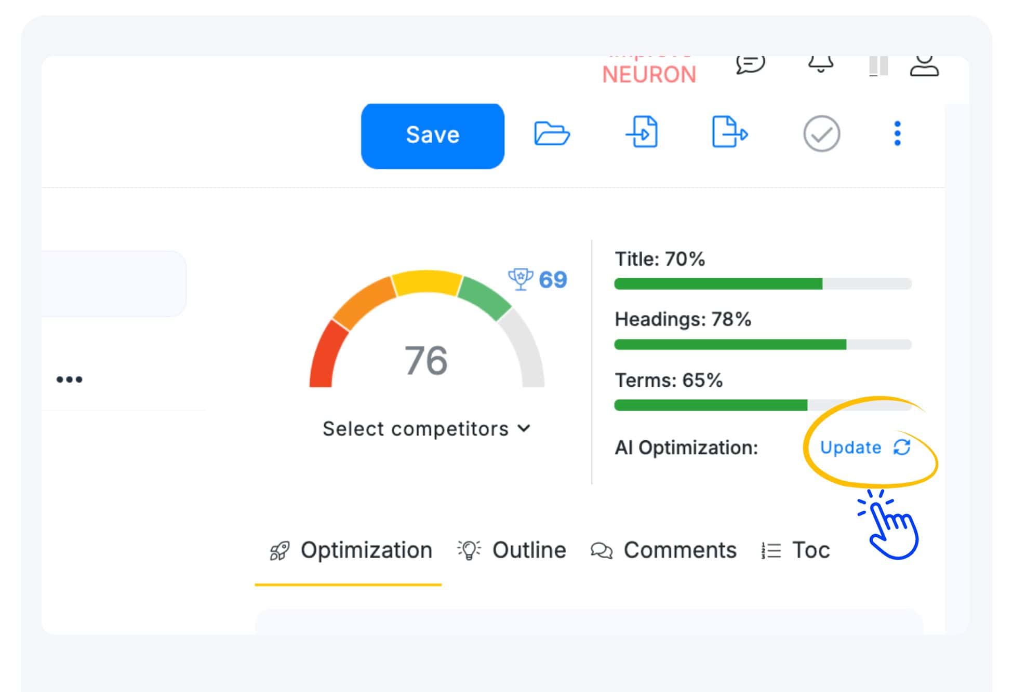Open the folder icon next to Save
The image size is (1013, 692).
pyautogui.click(x=552, y=134)
